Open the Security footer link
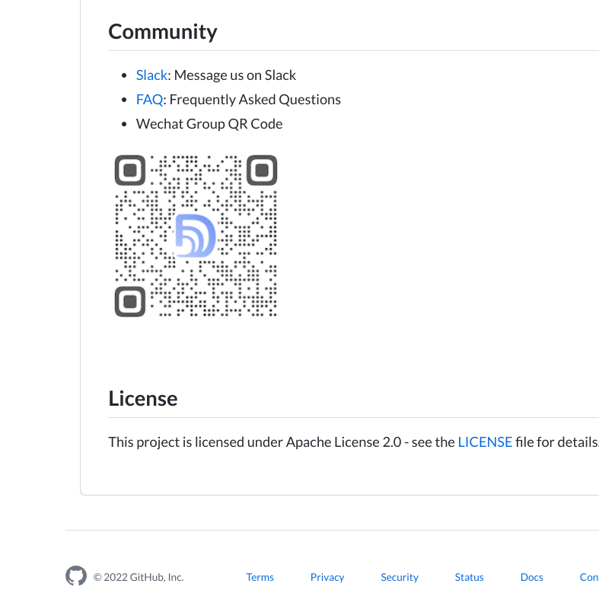 pyautogui.click(x=400, y=577)
